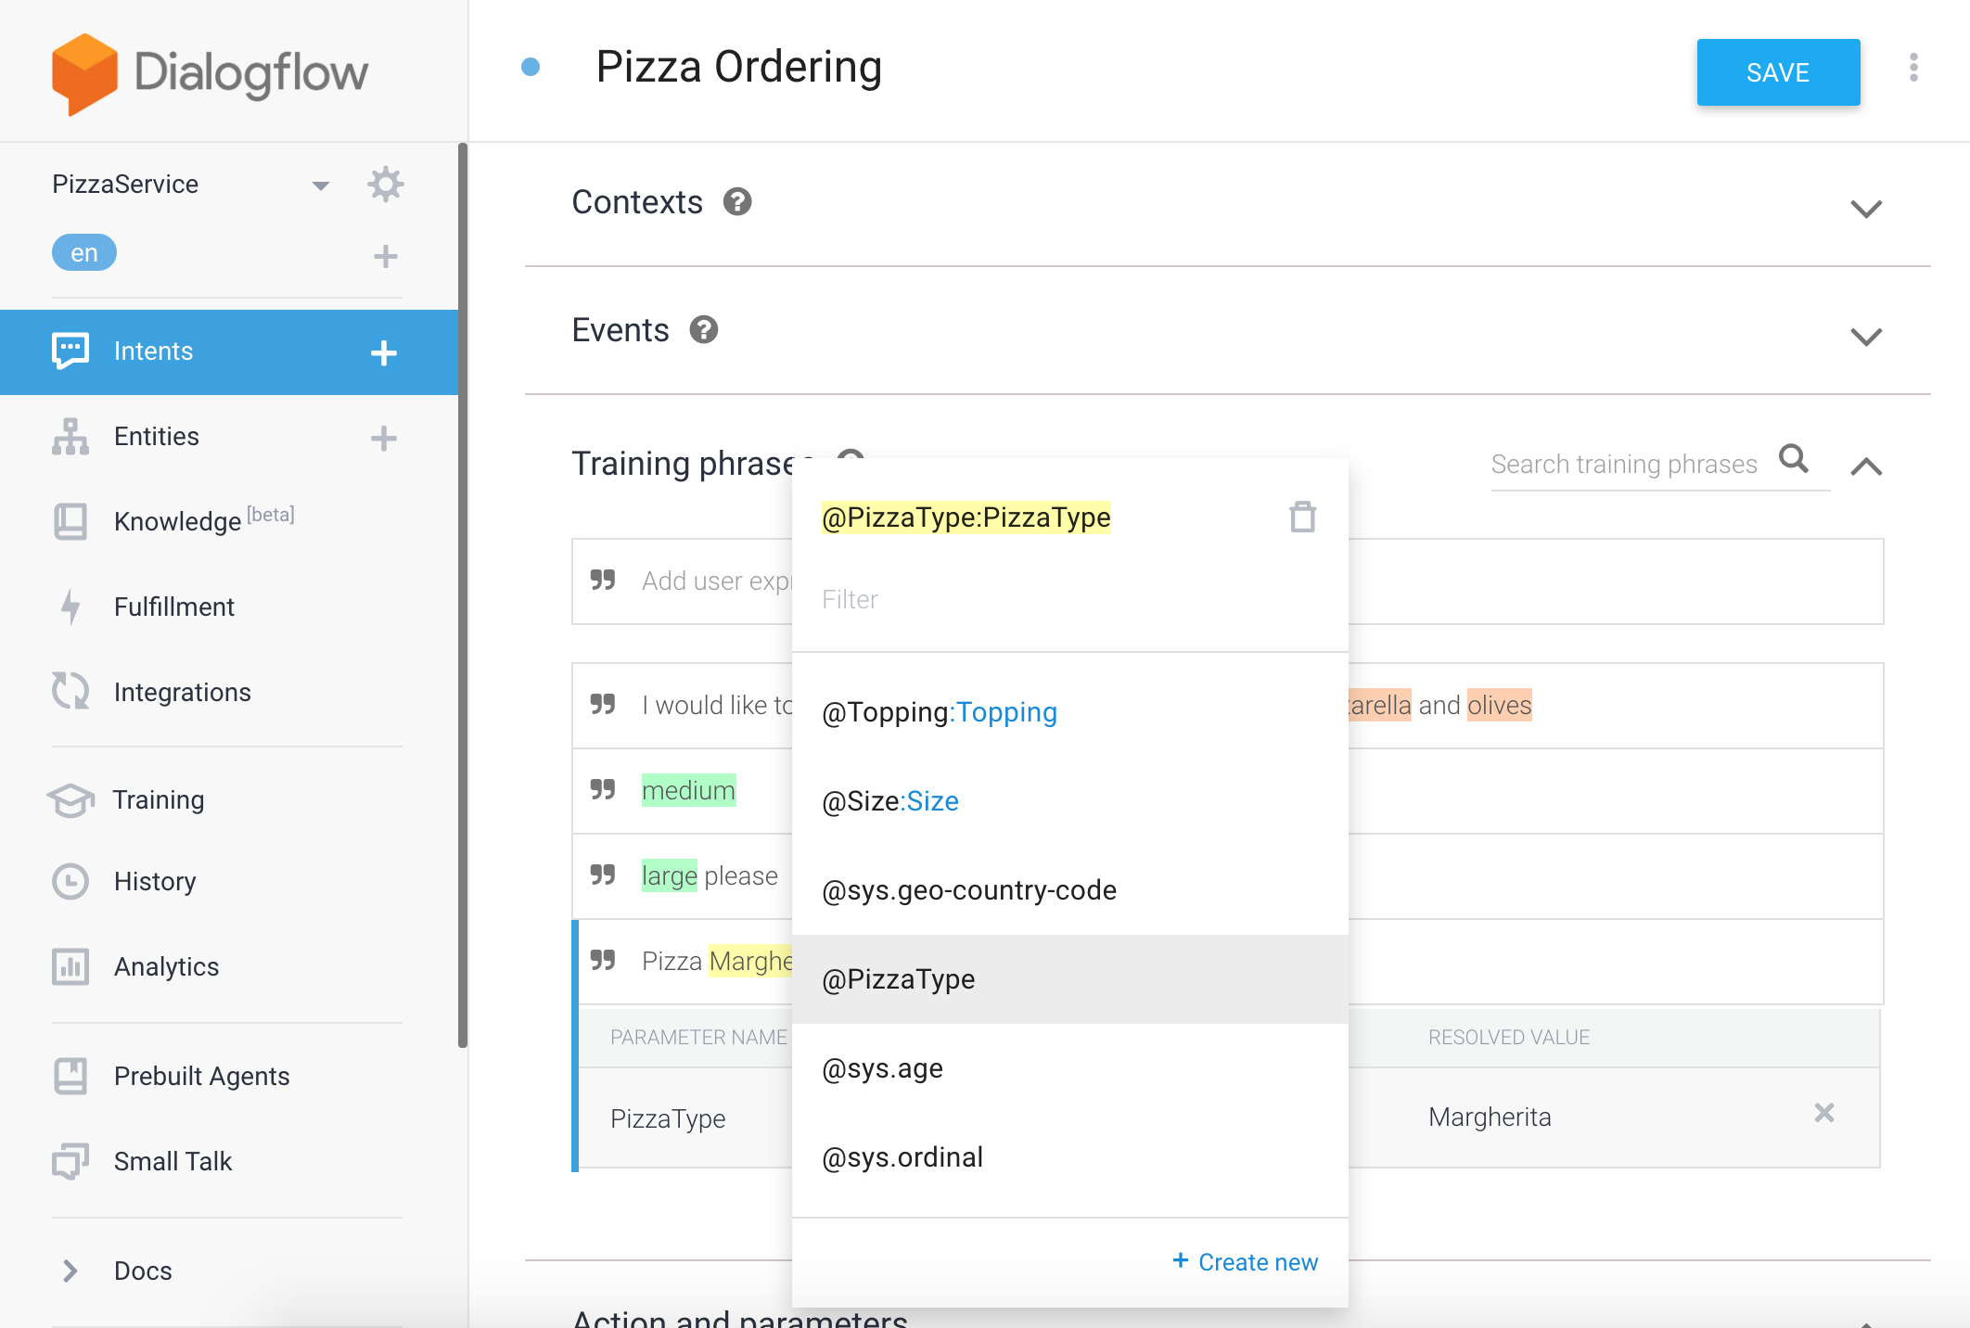Click the Training graduation cap icon
Screen dimensions: 1970x1328
tap(70, 799)
